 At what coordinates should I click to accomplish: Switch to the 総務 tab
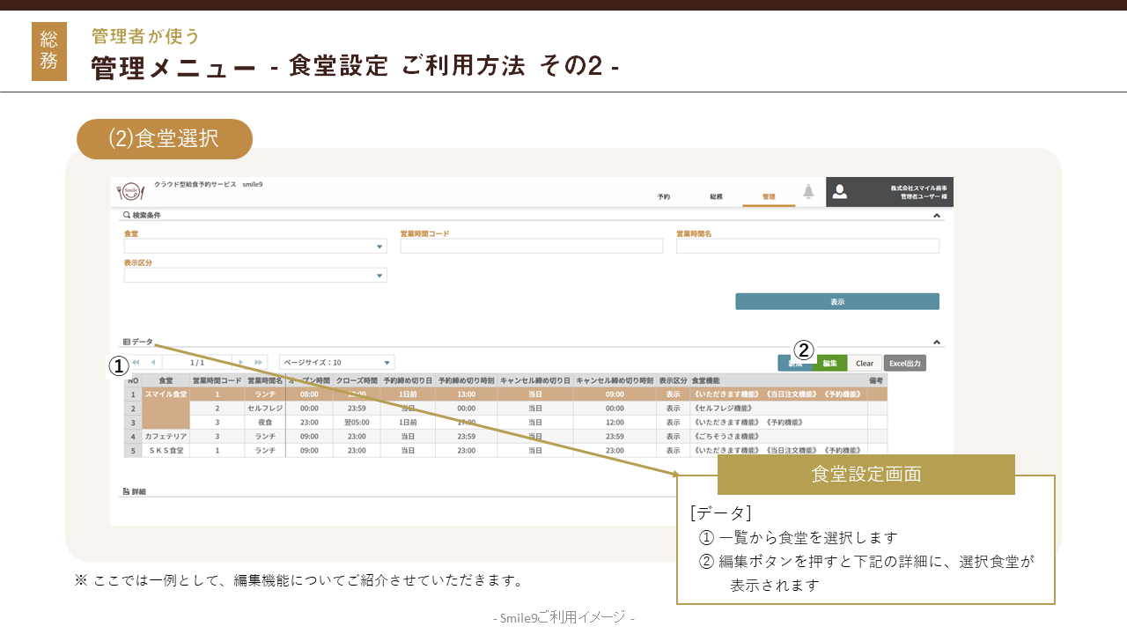(x=716, y=197)
